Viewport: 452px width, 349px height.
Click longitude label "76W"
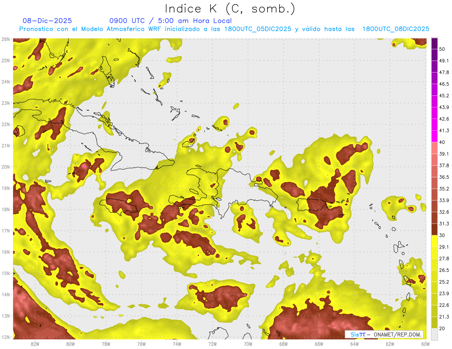click(x=142, y=344)
